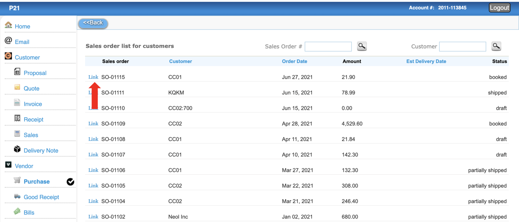Sort by the Order Date column header
This screenshot has width=519, height=222.
(294, 61)
